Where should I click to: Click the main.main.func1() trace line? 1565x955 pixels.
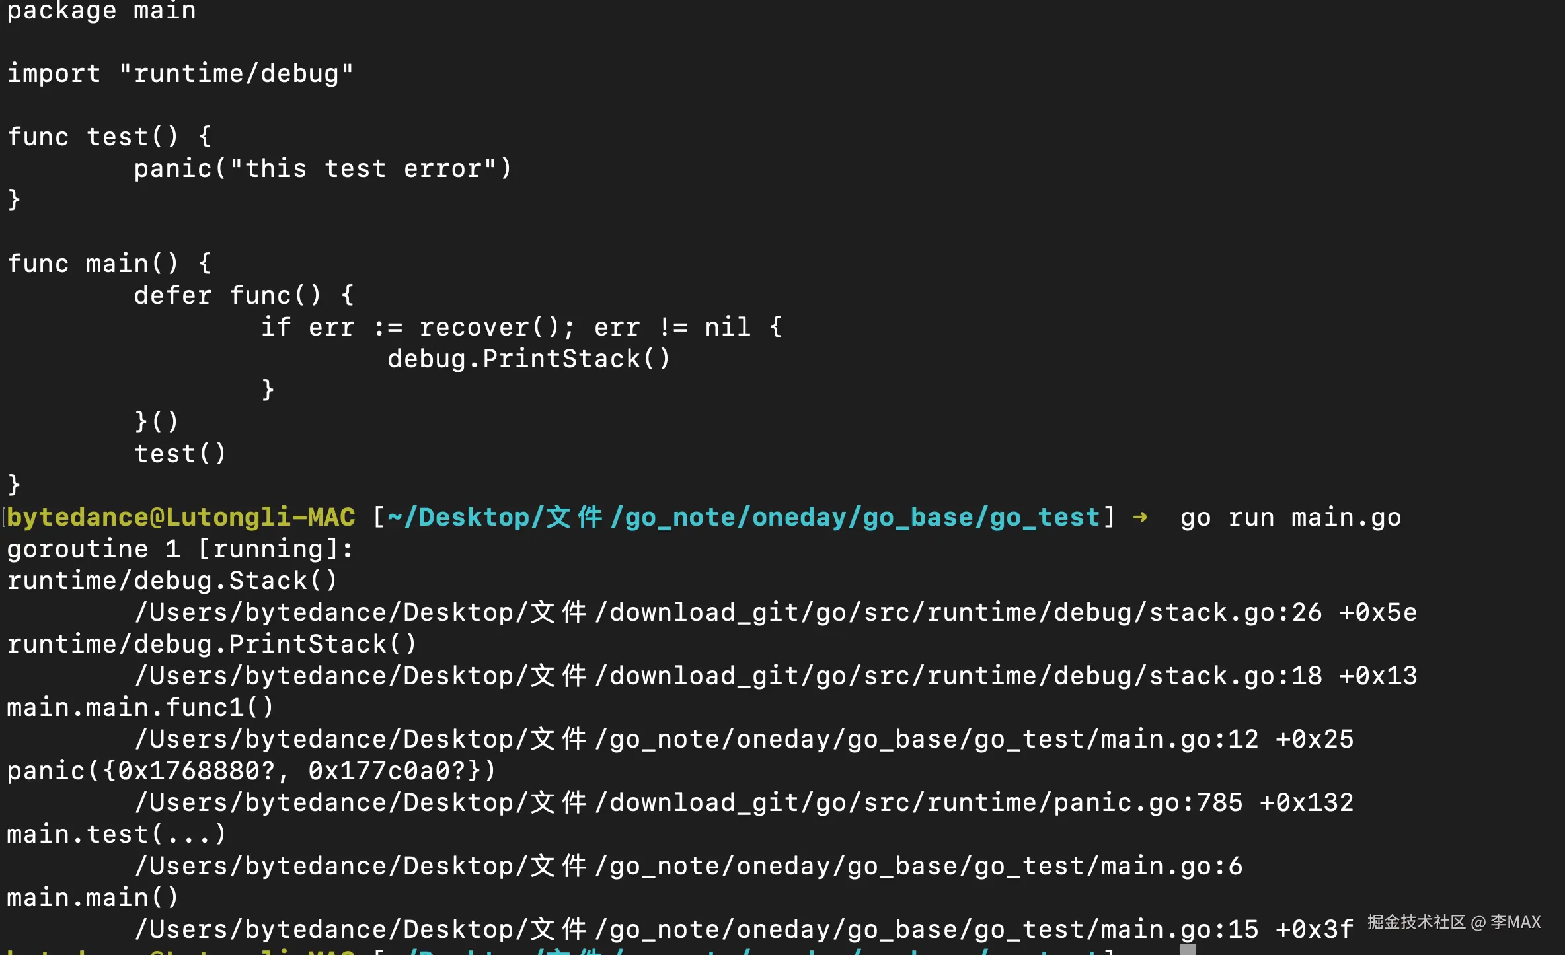click(x=140, y=707)
